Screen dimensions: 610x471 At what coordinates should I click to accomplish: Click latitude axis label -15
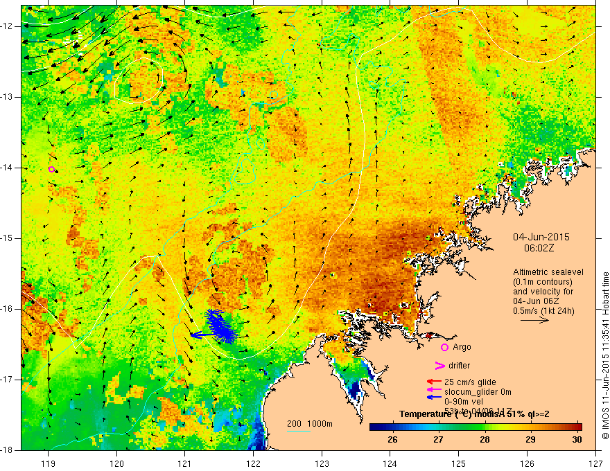(x=7, y=238)
